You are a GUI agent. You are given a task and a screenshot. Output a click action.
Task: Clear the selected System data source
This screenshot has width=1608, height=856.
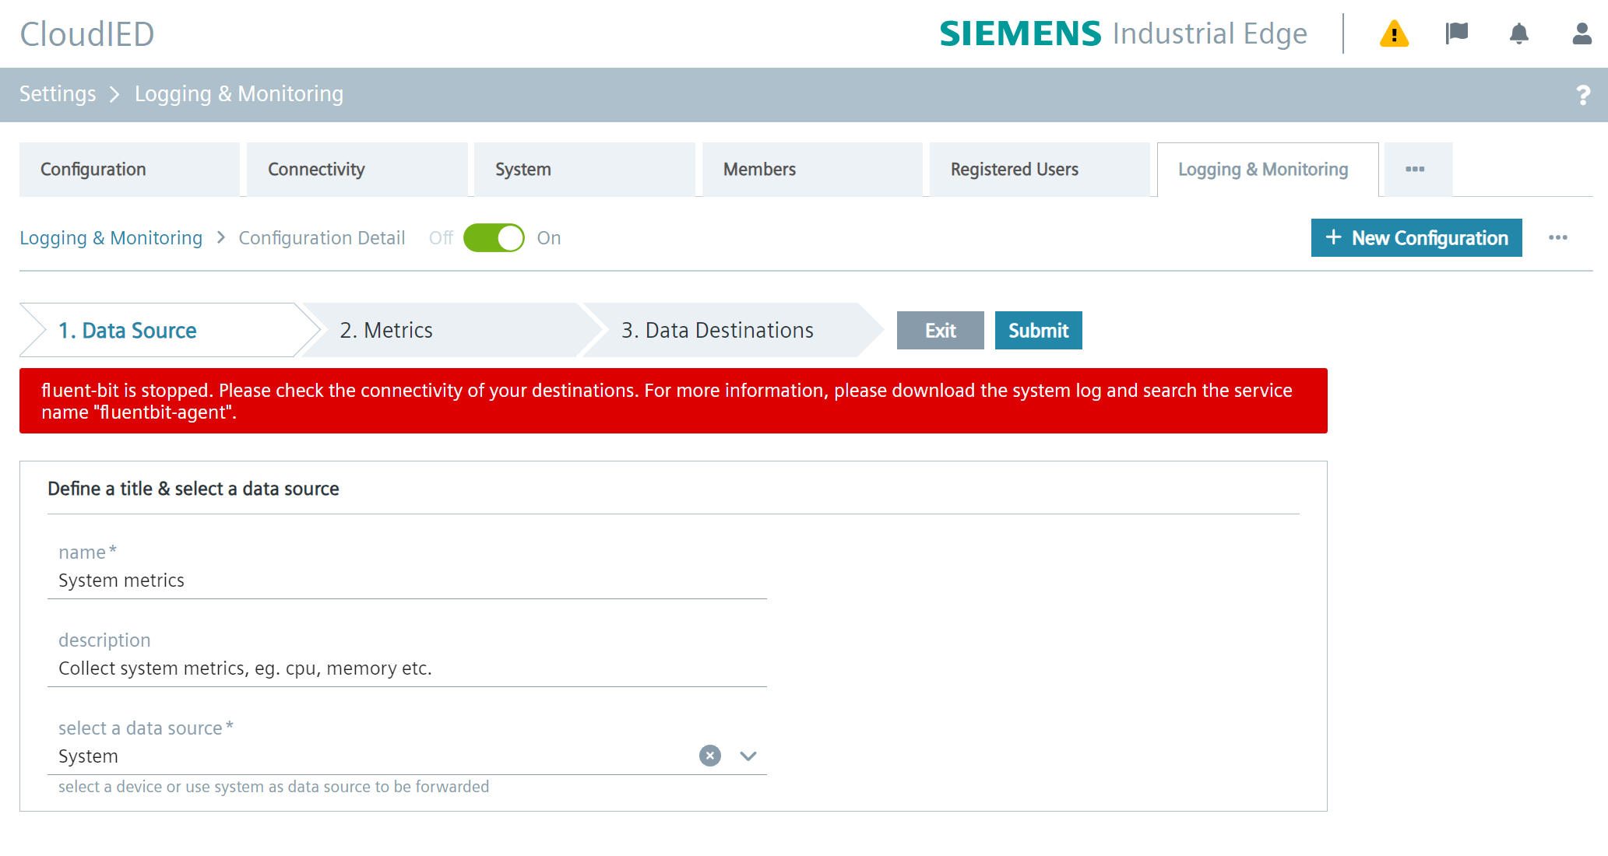point(709,756)
